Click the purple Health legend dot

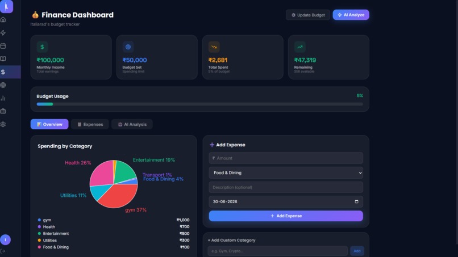[x=39, y=227]
